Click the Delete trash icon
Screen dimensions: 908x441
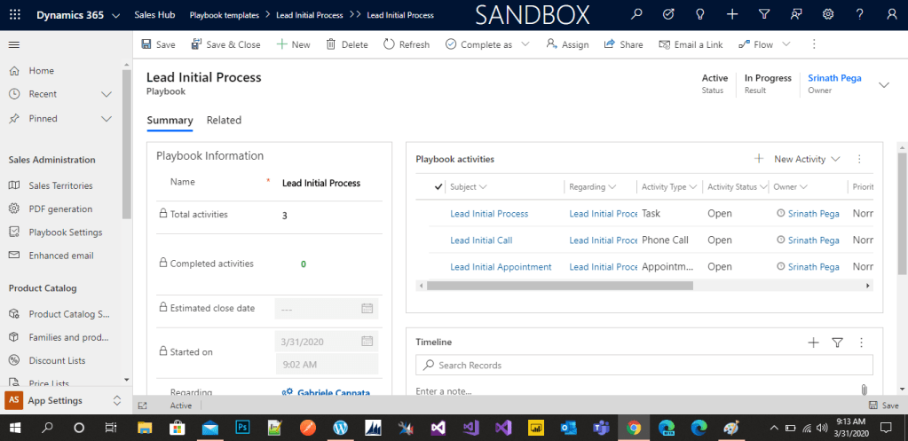click(x=331, y=44)
